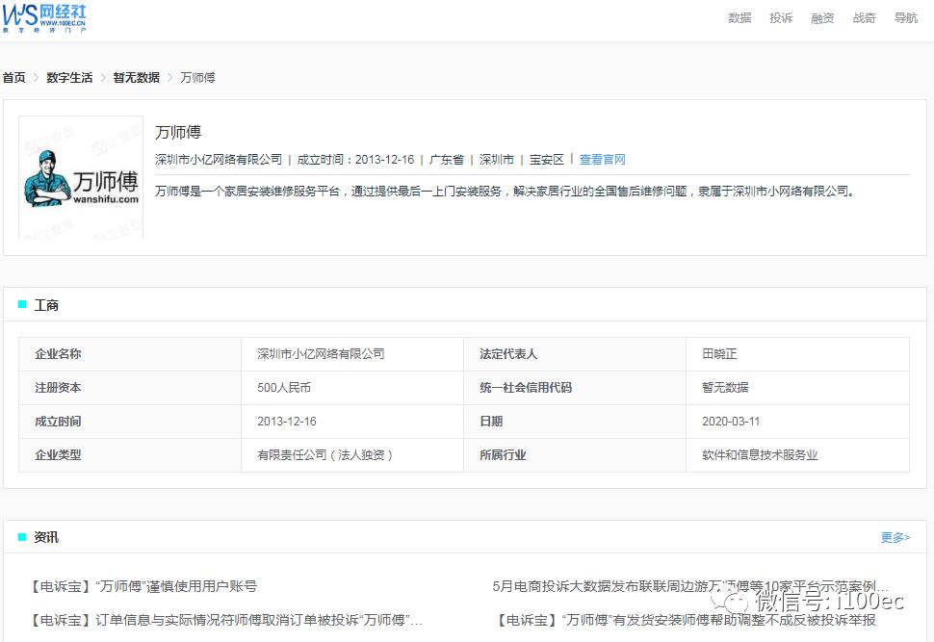Open the 查看官网 official website link
This screenshot has height=642, width=934.
click(602, 159)
